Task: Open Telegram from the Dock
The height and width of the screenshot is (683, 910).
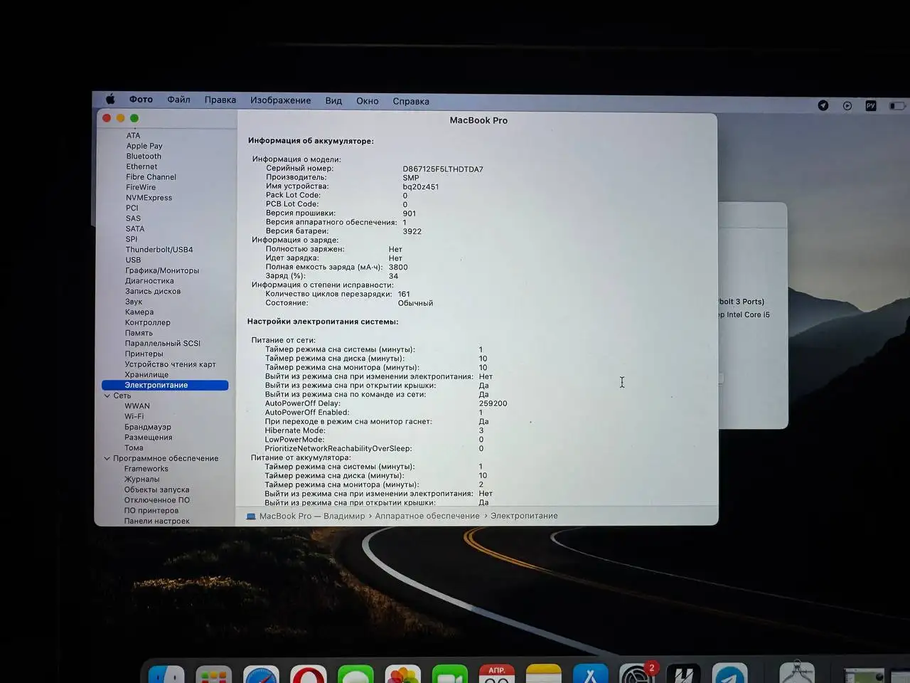Action: [729, 674]
